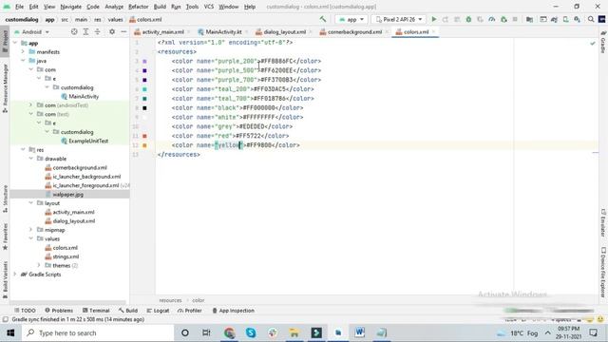Start debugging with the green bug icon
Screen dimensions: 608x342
(x=468, y=19)
